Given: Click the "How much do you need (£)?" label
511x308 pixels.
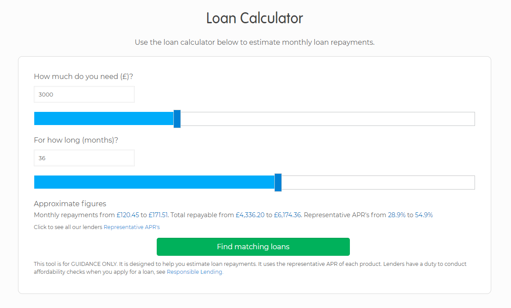Looking at the screenshot, I should [83, 76].
